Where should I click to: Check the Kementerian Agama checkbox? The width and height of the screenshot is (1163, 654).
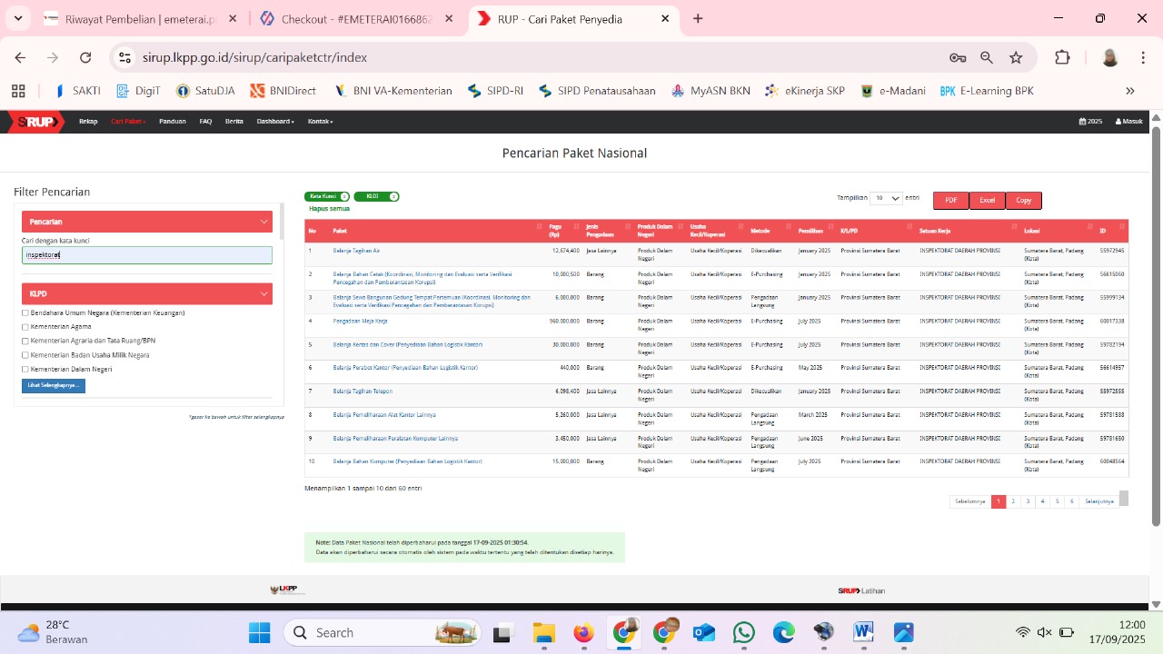pos(25,327)
